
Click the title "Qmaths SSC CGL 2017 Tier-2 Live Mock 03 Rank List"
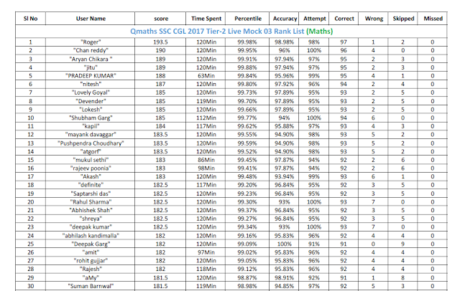(x=217, y=32)
